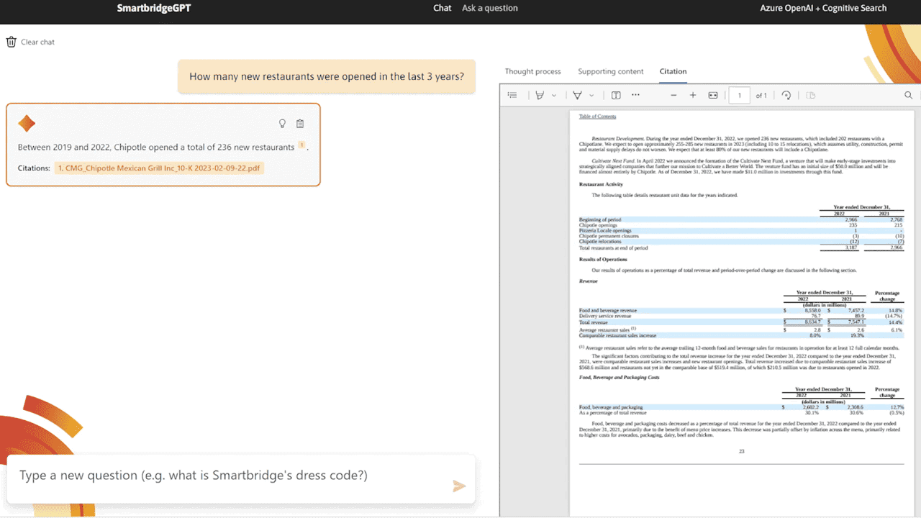The width and height of the screenshot is (921, 518).
Task: Select the PDF draw pen tool
Action: tap(577, 95)
